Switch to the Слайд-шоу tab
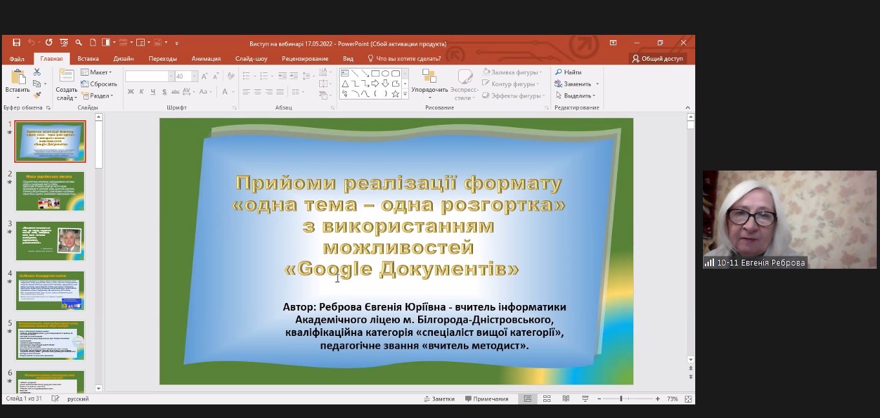 251,59
